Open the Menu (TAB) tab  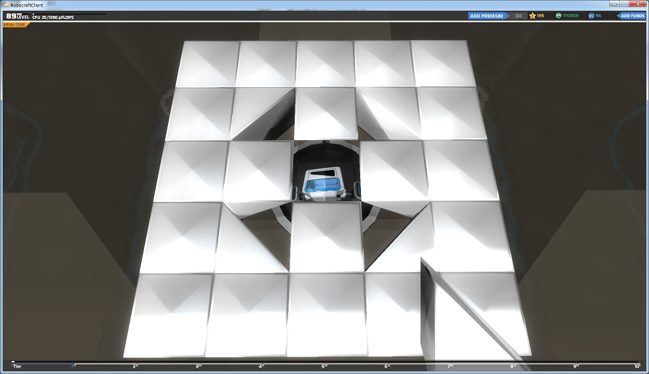click(15, 25)
